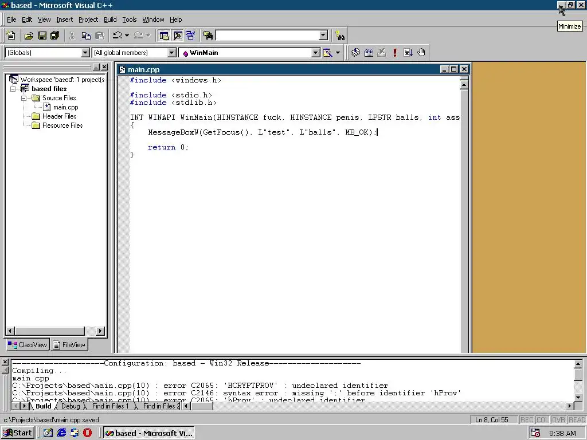Click the New Text File toolbar icon
The height and width of the screenshot is (440, 587).
11,36
